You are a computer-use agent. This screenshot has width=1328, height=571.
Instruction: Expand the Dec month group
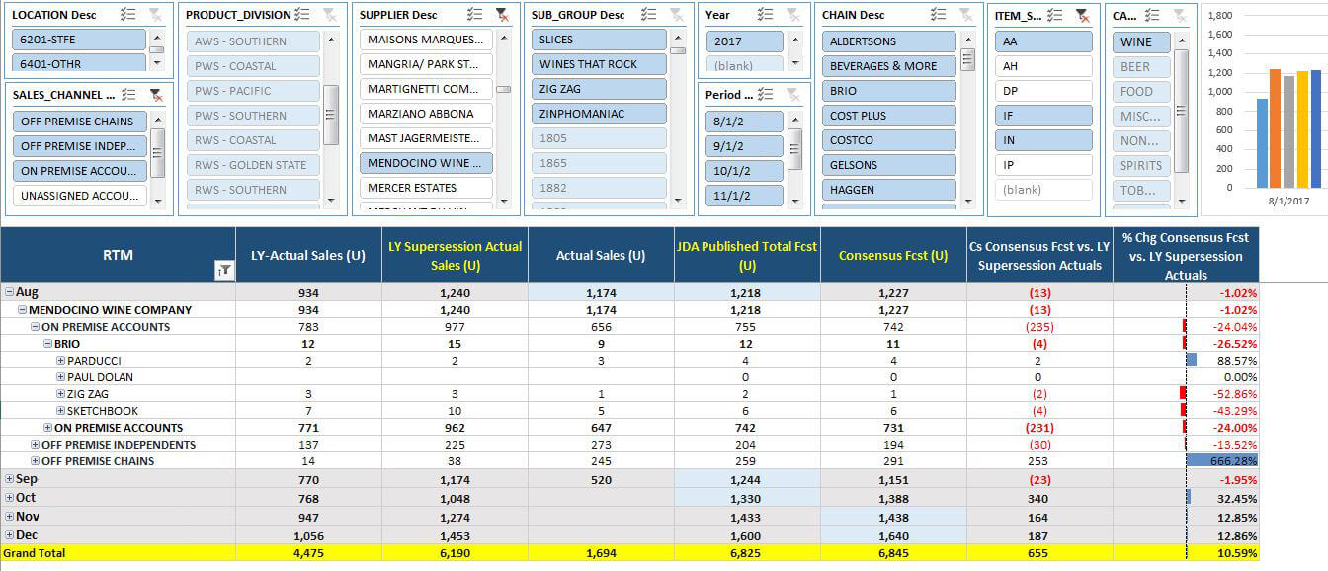9,535
